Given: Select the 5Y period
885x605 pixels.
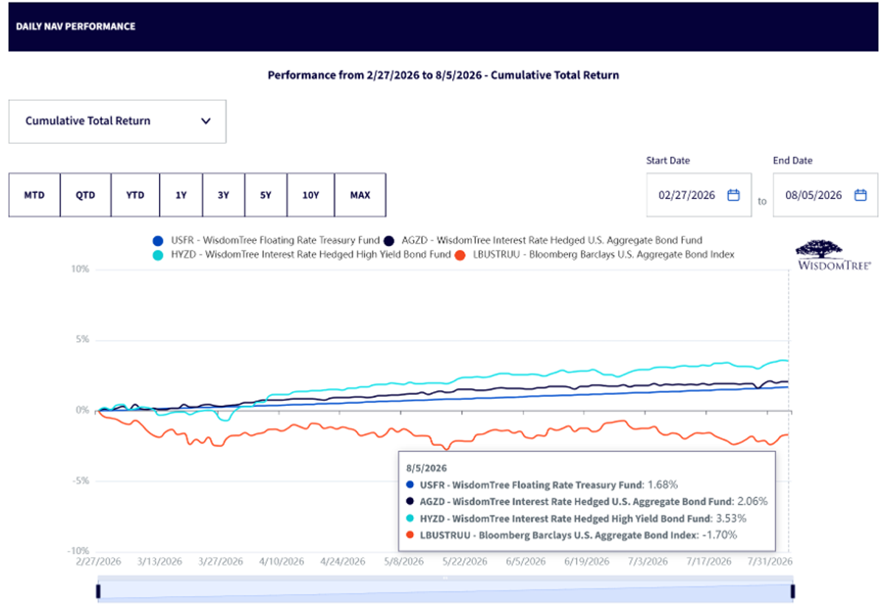Looking at the screenshot, I should tap(266, 195).
